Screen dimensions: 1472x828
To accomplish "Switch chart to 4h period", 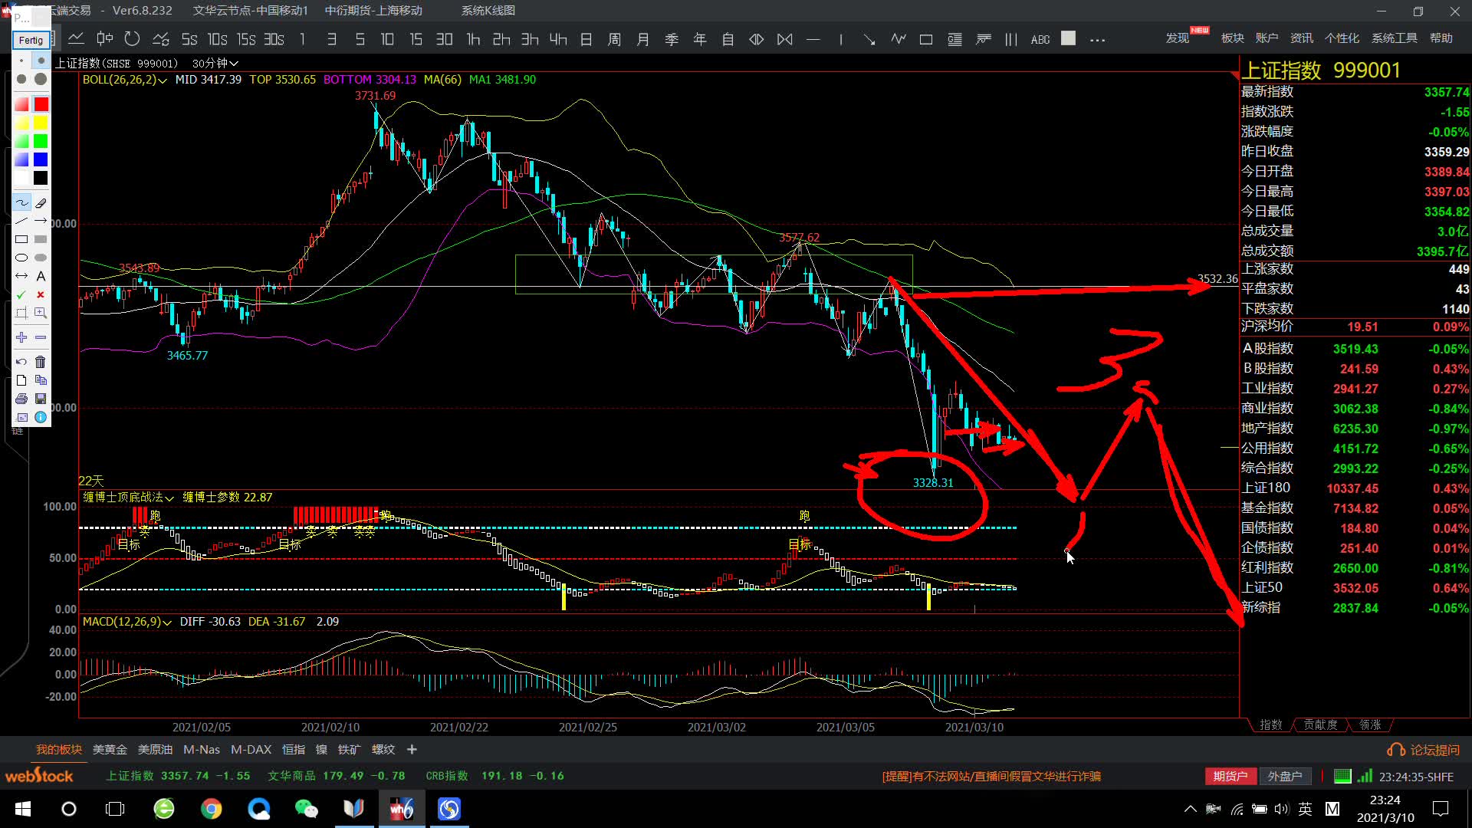I will click(x=558, y=39).
